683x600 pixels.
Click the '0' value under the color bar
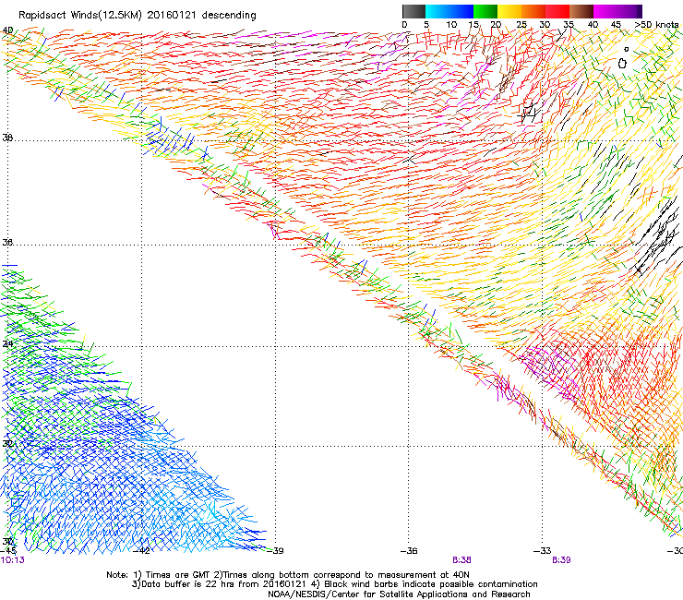(404, 24)
